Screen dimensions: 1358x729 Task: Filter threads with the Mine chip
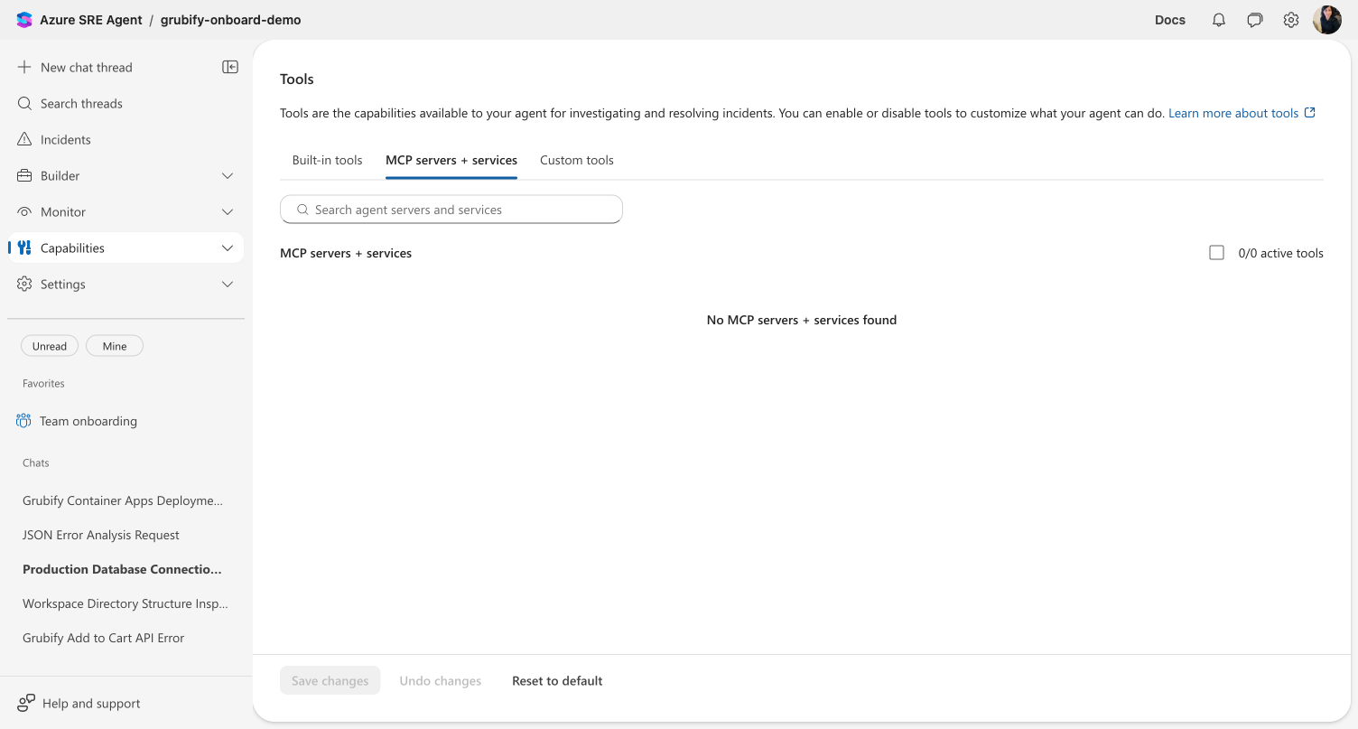[x=115, y=346]
